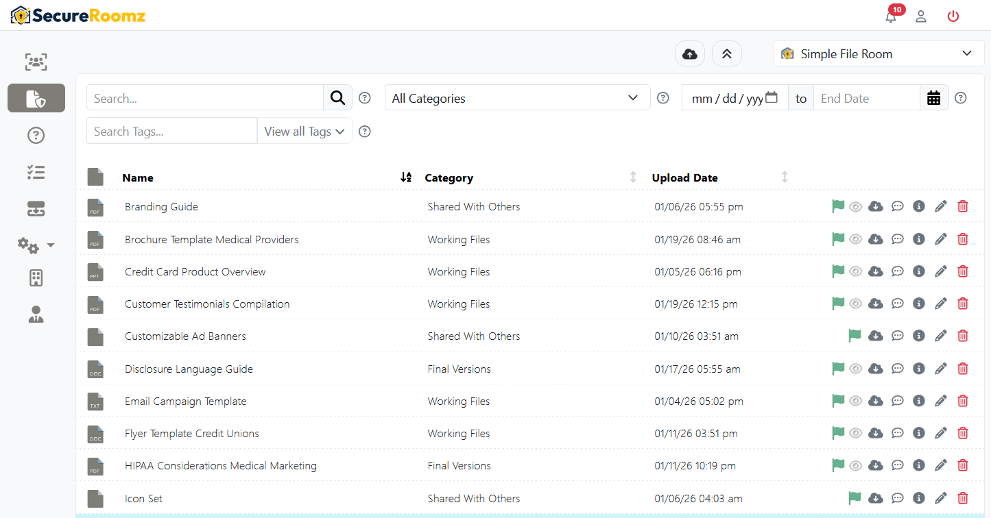
Task: Open the inbox tray sidebar icon
Action: coord(36,210)
